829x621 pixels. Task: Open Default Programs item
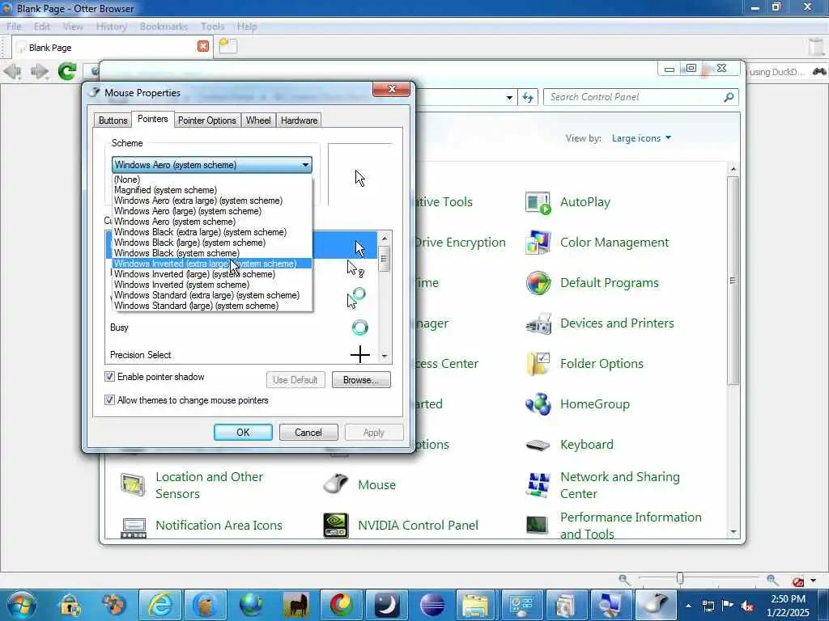point(592,283)
